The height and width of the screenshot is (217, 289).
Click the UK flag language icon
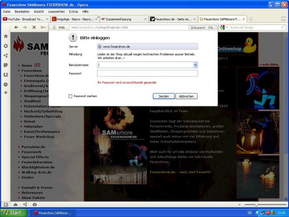(x=37, y=65)
